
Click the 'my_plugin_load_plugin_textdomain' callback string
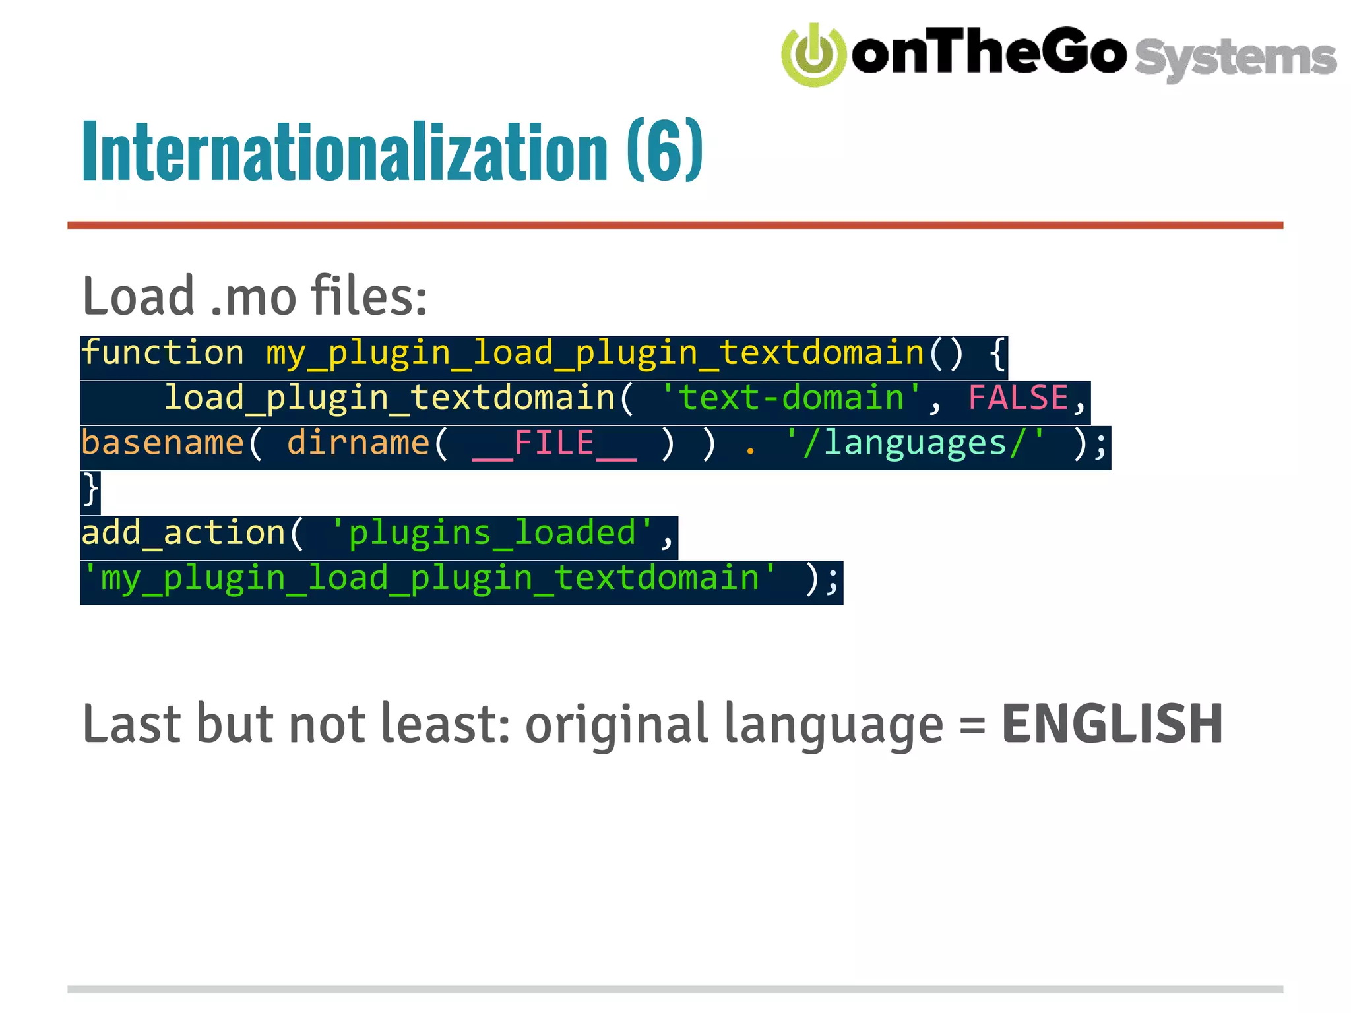429,580
